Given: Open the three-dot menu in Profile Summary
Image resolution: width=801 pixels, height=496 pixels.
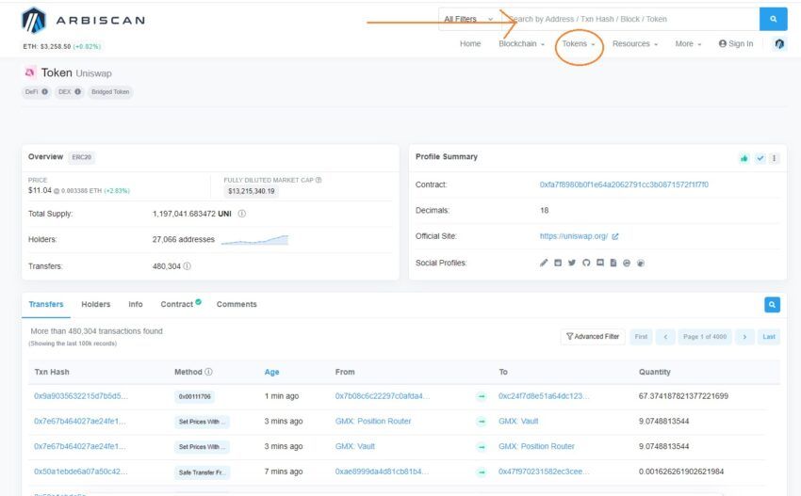Looking at the screenshot, I should point(775,158).
